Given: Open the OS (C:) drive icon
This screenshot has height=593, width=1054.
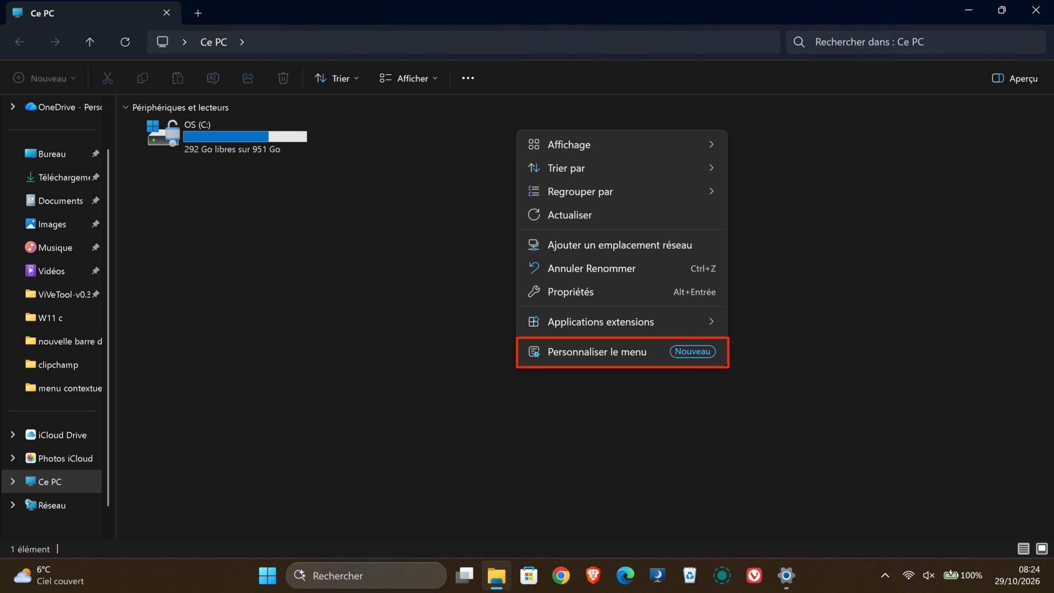Looking at the screenshot, I should 163,133.
